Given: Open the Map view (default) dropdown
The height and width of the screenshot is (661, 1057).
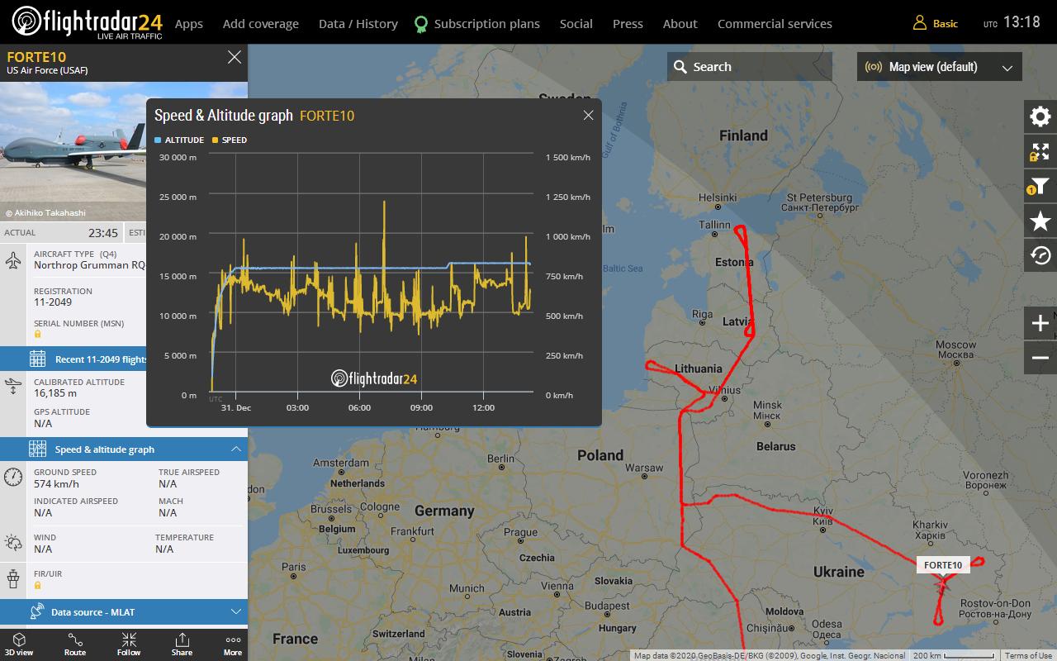Looking at the screenshot, I should pos(939,67).
